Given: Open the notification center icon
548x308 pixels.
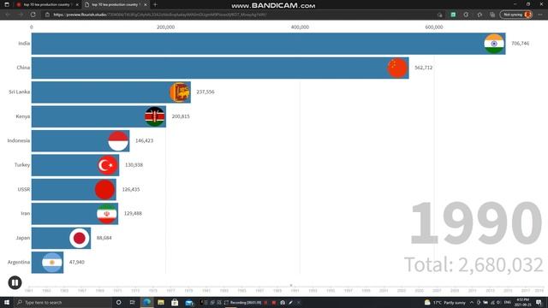Looking at the screenshot, I should pos(539,302).
